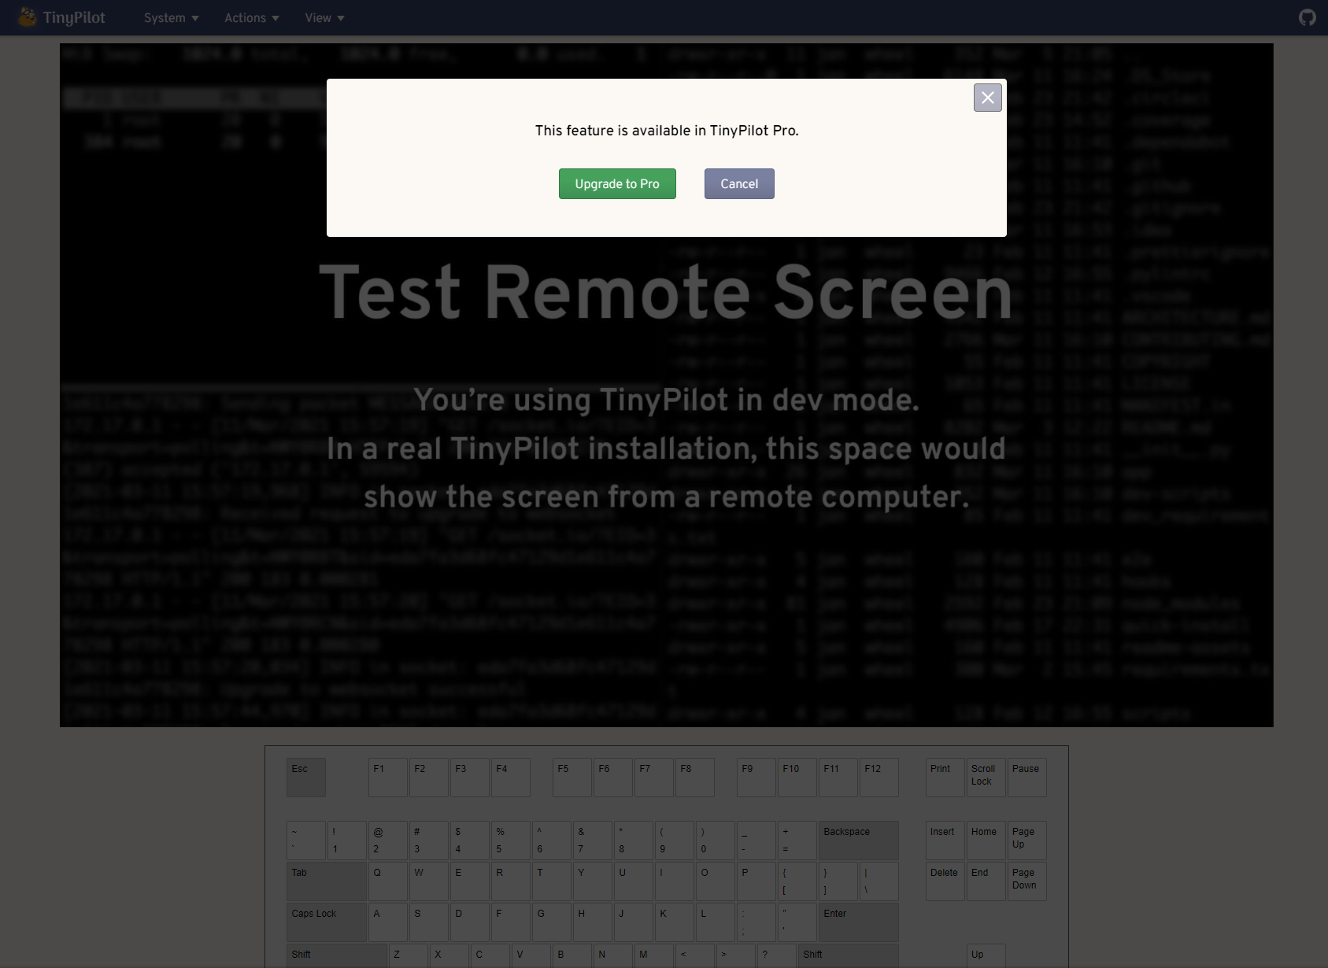
Task: Click the F7 key
Action: (x=654, y=778)
